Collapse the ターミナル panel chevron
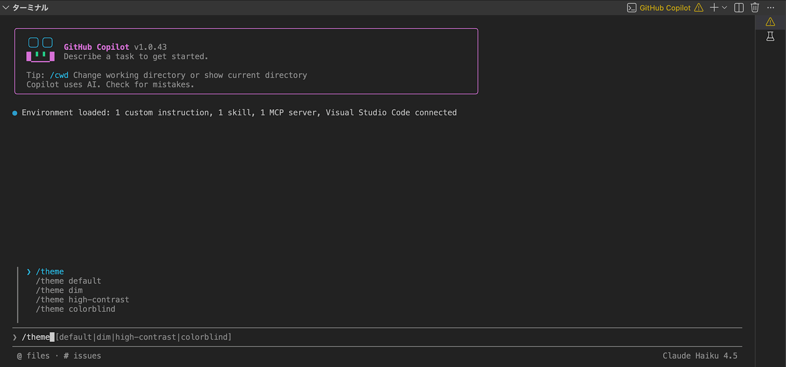Viewport: 786px width, 367px height. 6,7
